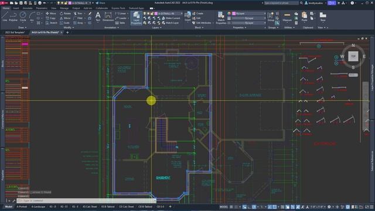Open the Home ribbon tab
This screenshot has width=375, height=211.
pyautogui.click(x=6, y=8)
